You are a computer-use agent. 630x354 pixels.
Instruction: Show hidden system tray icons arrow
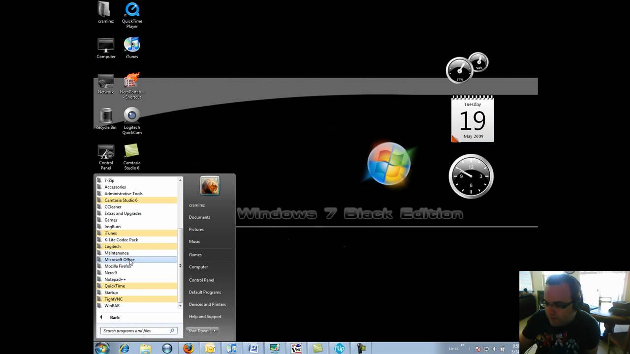click(x=470, y=349)
